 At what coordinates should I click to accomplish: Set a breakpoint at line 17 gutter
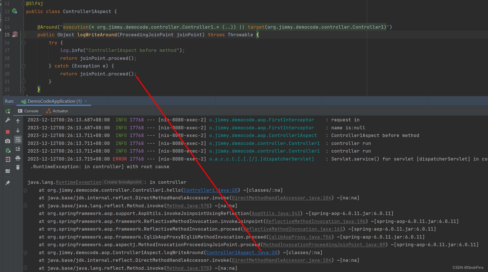pos(15,50)
